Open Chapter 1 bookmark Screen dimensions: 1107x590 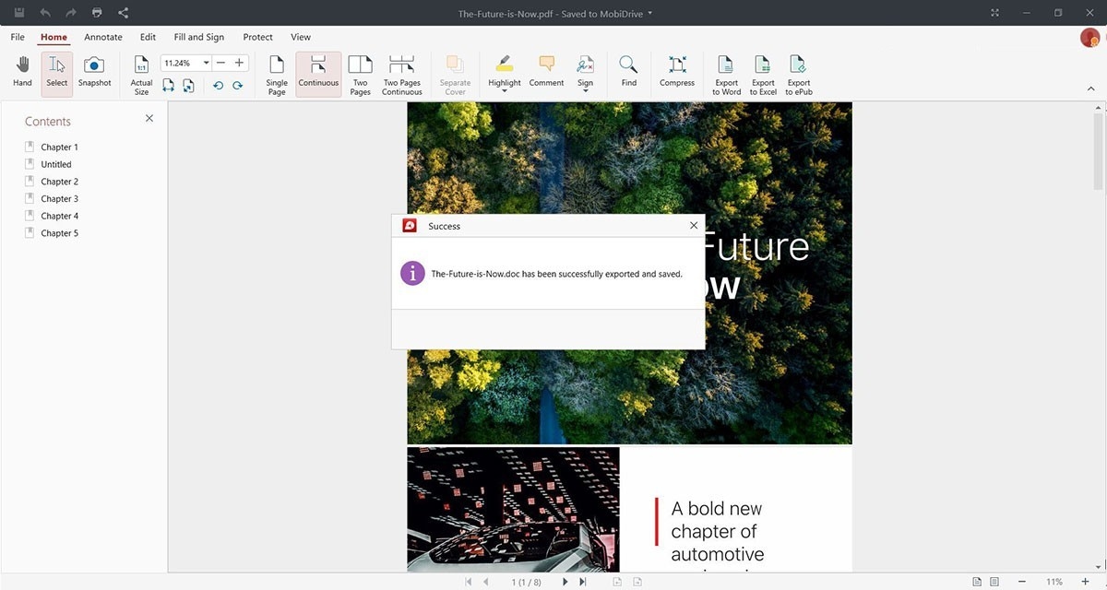(x=59, y=147)
